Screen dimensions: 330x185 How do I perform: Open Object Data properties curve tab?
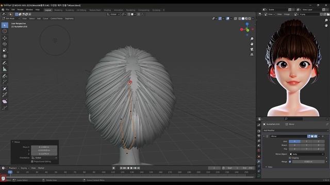(x=259, y=176)
